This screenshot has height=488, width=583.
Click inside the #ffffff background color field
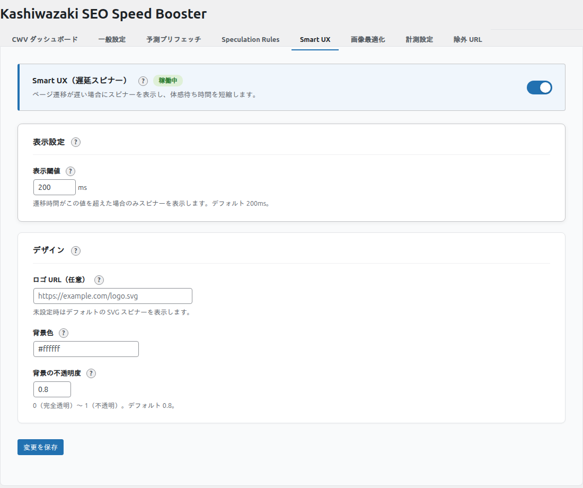click(x=85, y=348)
